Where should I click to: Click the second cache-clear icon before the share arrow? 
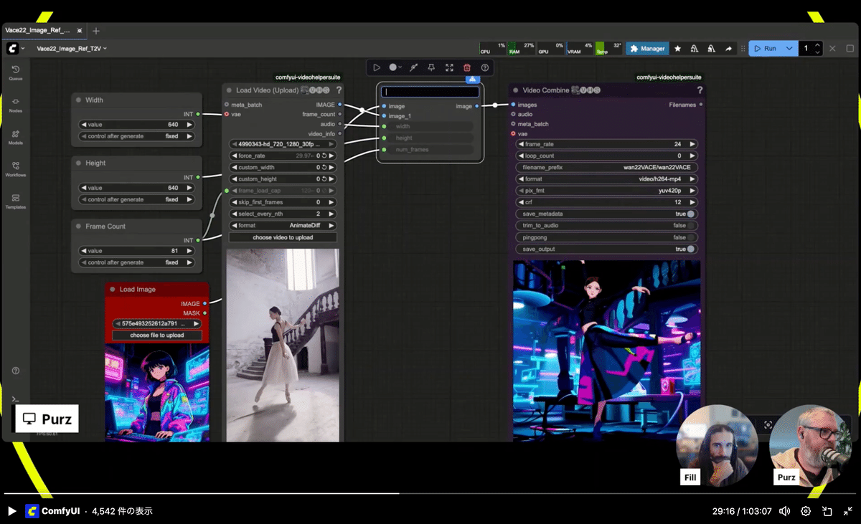coord(712,49)
